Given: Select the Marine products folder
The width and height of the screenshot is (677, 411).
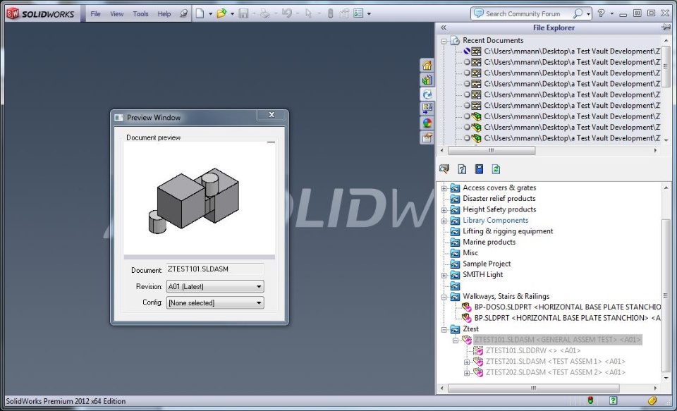Looking at the screenshot, I should 489,242.
